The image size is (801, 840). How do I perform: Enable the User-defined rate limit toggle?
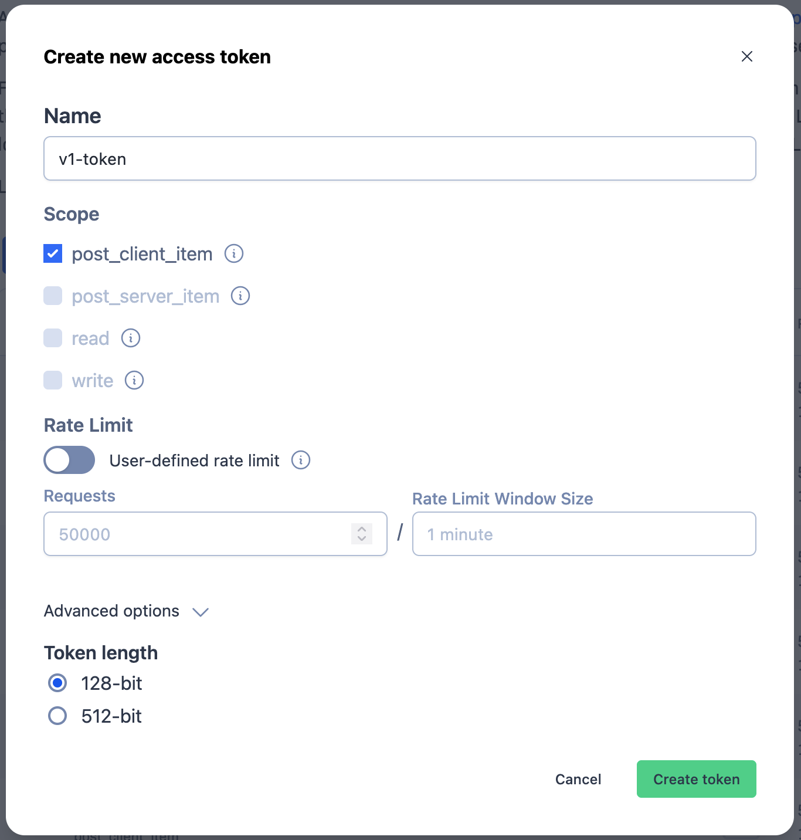69,460
